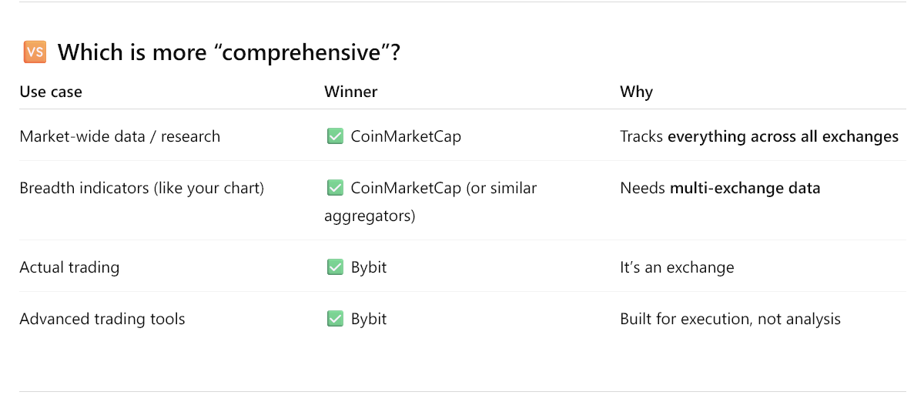This screenshot has width=914, height=402.
Task: Click green checkmark in Advanced trading tools row
Action: point(335,320)
